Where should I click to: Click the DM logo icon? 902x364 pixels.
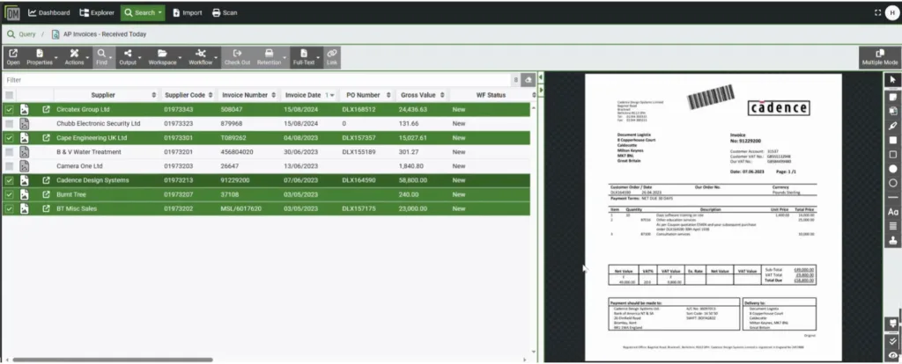(x=12, y=12)
